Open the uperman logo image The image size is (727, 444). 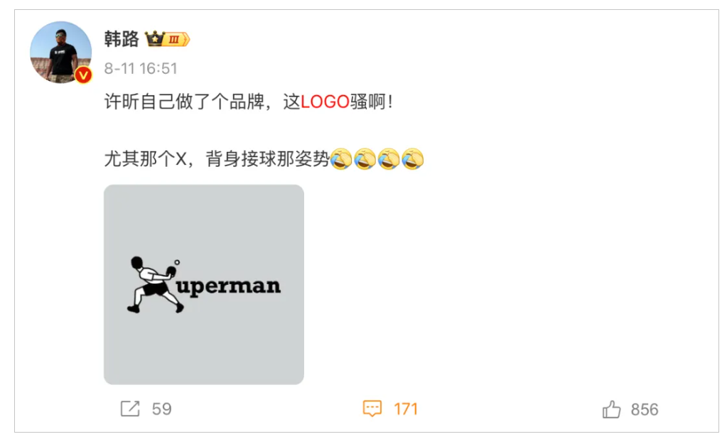[204, 284]
